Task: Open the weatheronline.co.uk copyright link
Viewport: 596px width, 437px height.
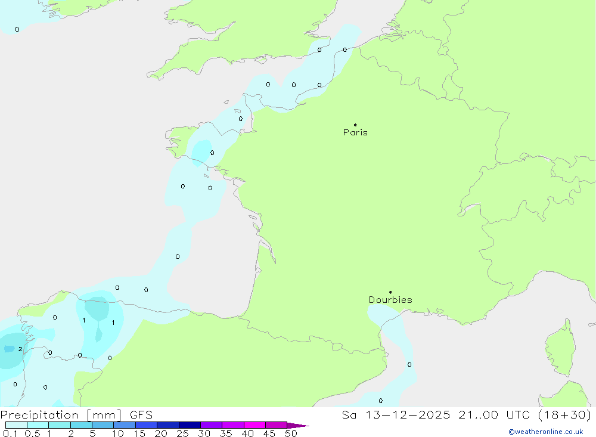Action: (546, 432)
